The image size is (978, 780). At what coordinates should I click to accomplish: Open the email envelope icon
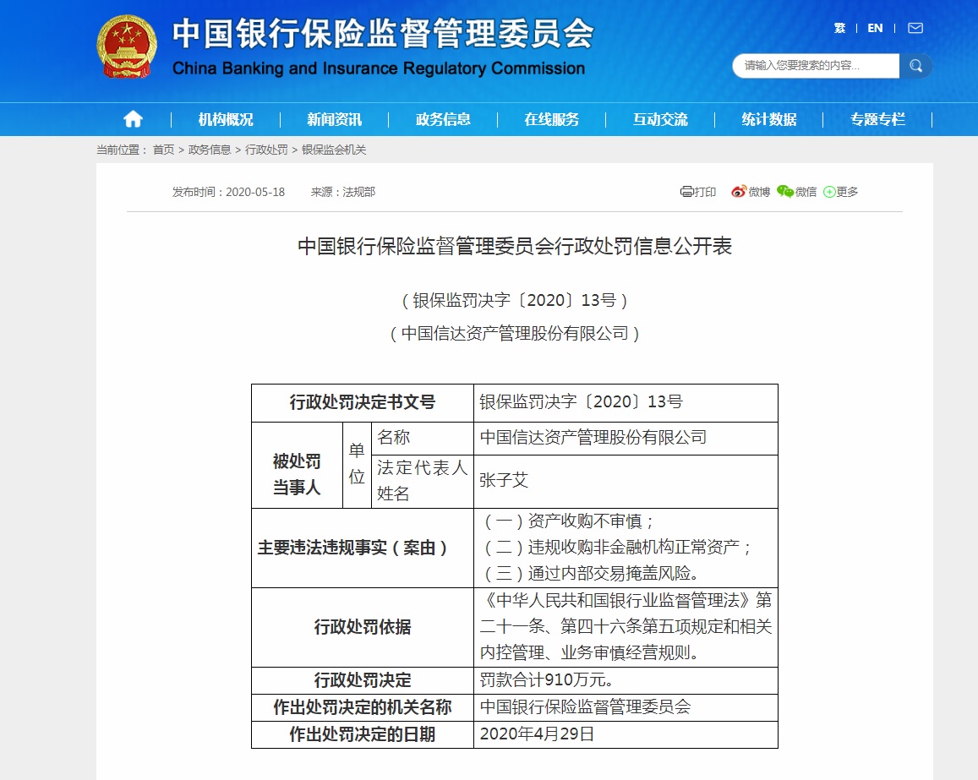pyautogui.click(x=915, y=28)
